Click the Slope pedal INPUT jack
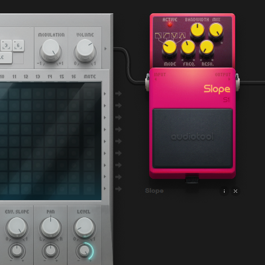Image resolution: width=265 pixels, height=265 pixels. 147,82
